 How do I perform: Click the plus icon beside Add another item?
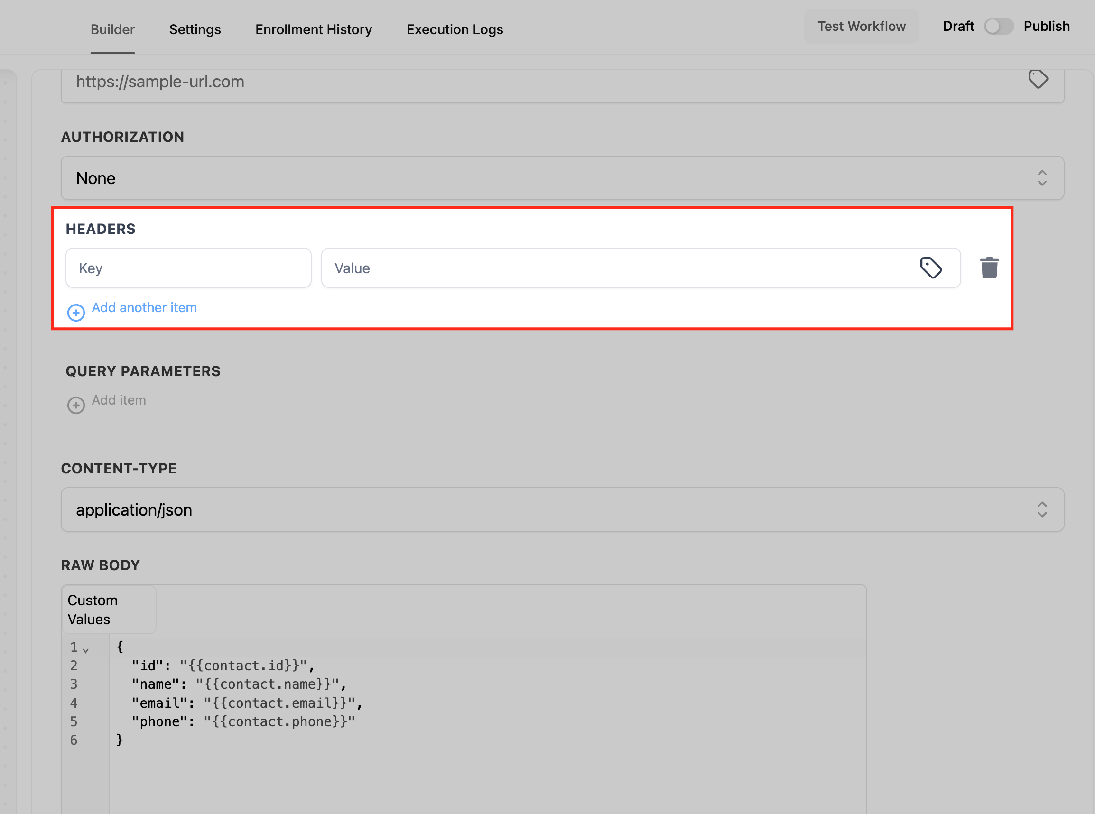click(76, 313)
